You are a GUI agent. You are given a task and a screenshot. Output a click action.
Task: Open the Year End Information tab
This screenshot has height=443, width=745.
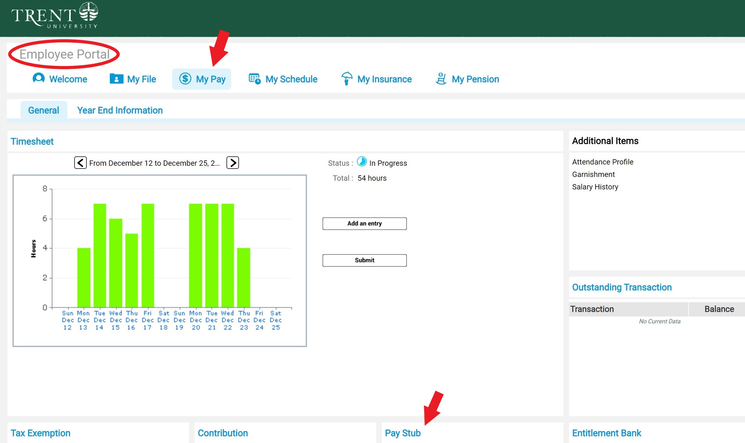pyautogui.click(x=120, y=110)
